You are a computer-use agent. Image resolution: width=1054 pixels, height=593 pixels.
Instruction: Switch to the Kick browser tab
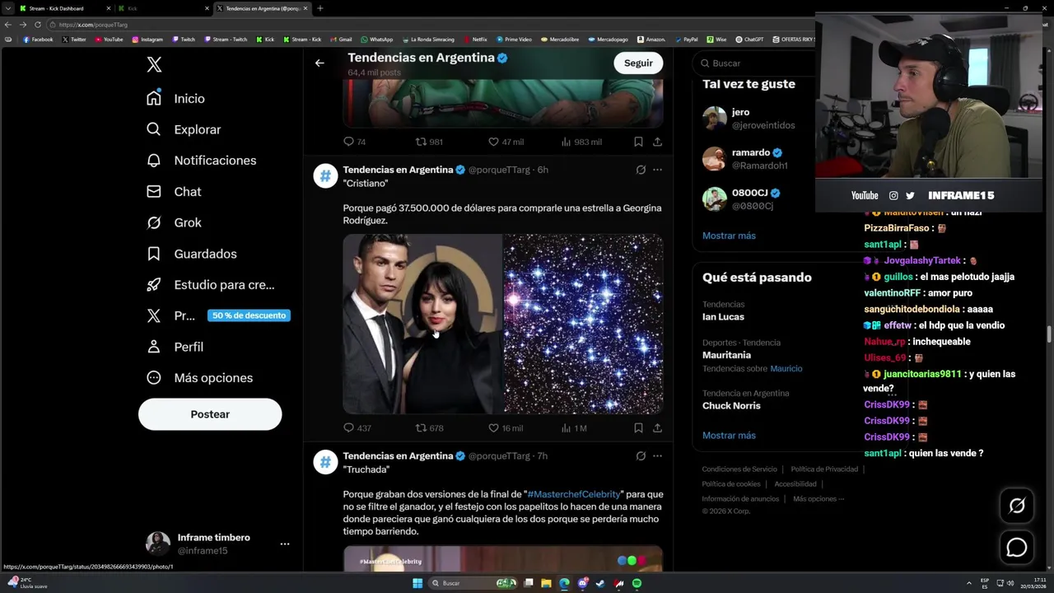(x=162, y=8)
